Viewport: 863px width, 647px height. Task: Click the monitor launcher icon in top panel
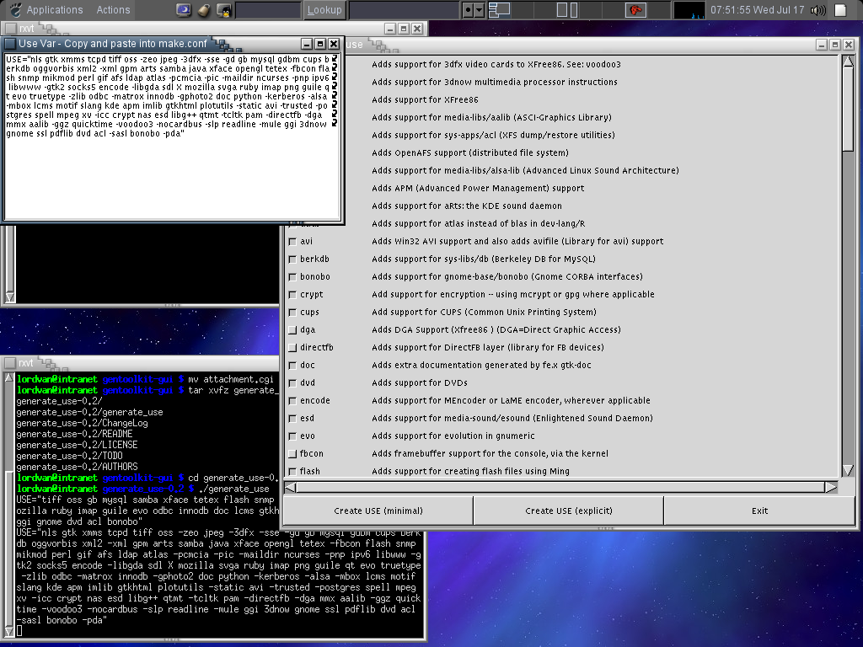(184, 10)
